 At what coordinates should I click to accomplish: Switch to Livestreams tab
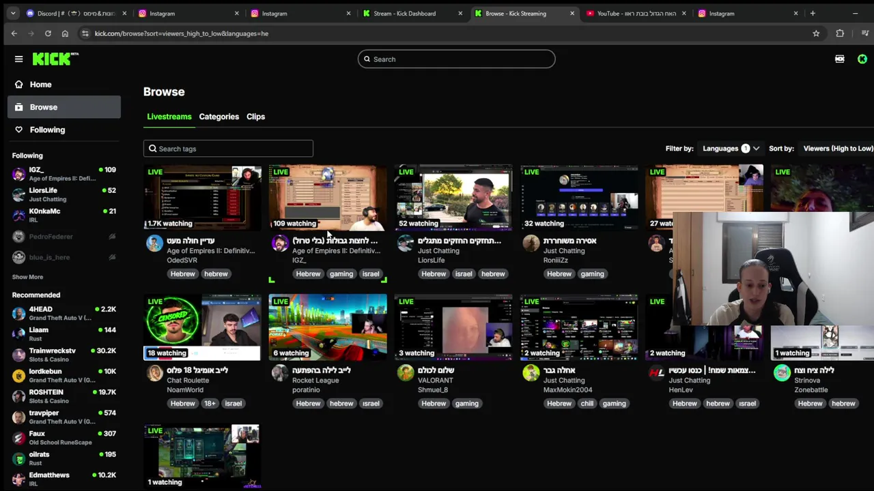169,117
